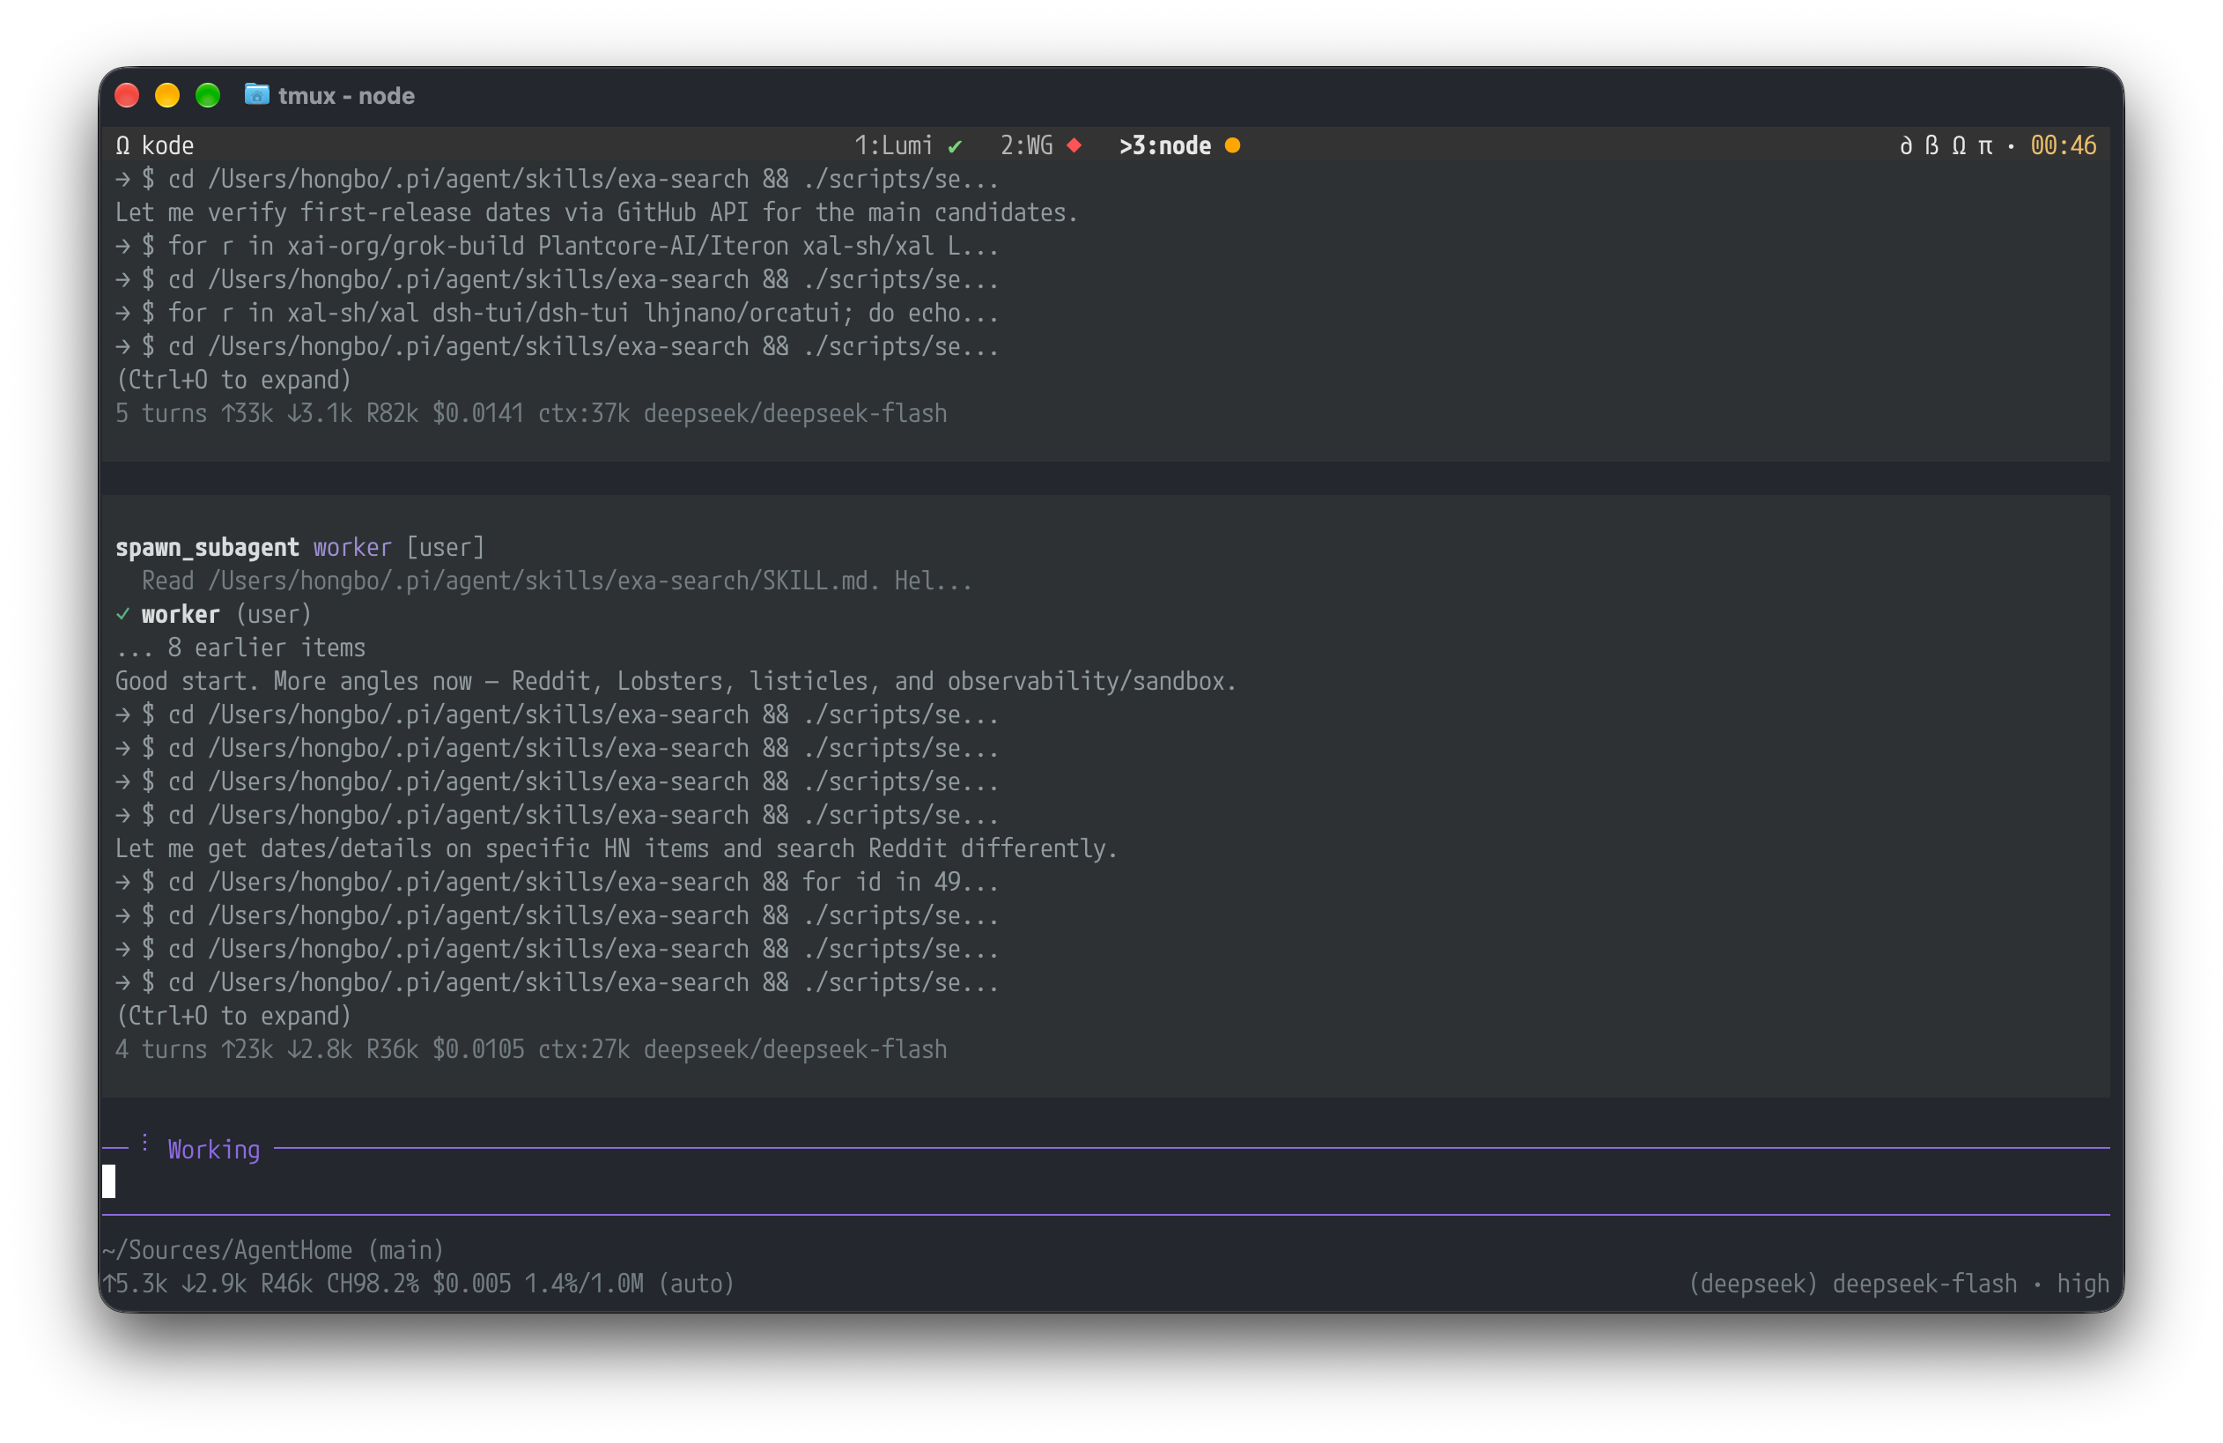Click the 'Working' status label
The width and height of the screenshot is (2223, 1443).
click(x=214, y=1150)
